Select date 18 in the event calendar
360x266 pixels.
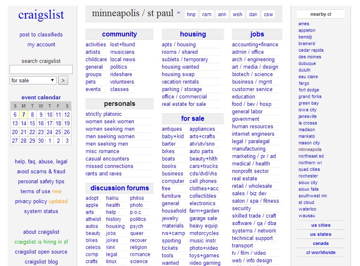point(58,123)
